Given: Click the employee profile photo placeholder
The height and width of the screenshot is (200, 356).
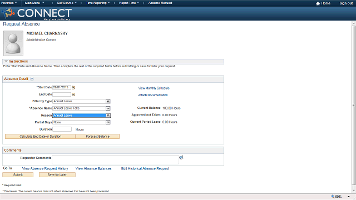Looking at the screenshot, I should 13,43.
